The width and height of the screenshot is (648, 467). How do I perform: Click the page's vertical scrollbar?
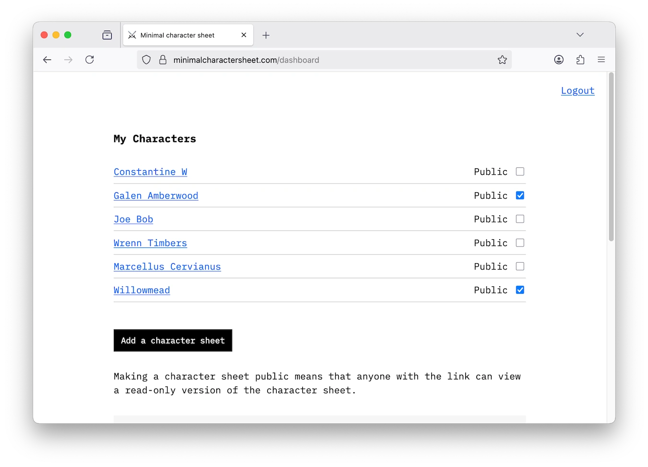coord(611,158)
